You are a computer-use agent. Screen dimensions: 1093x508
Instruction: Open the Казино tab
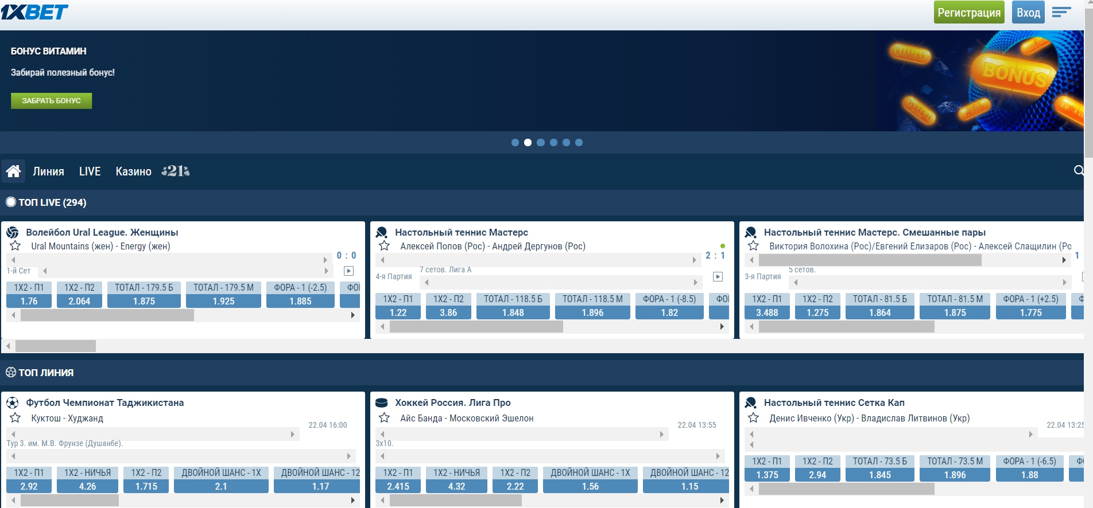pos(133,171)
